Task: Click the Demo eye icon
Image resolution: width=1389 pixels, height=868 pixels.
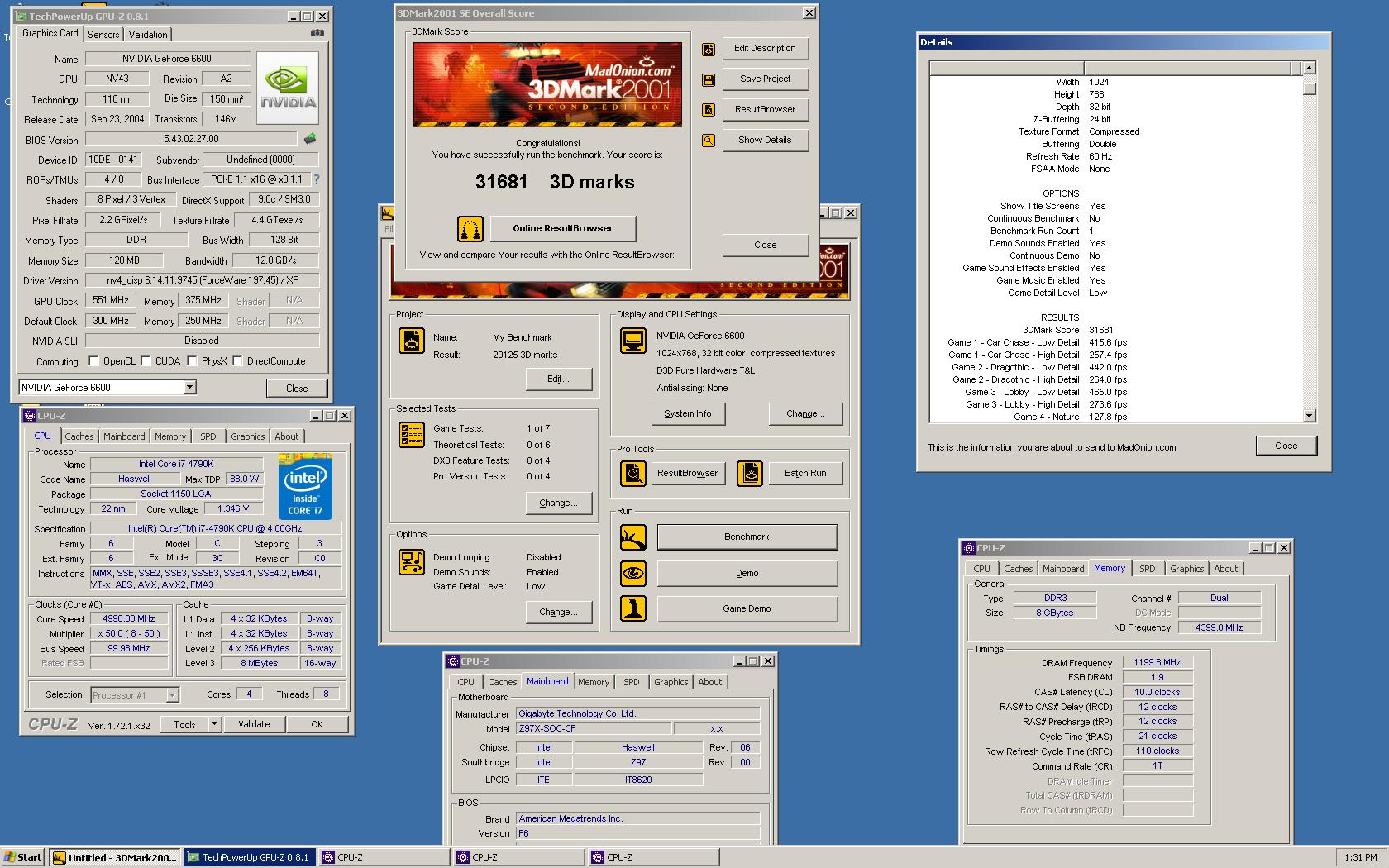Action: tap(633, 573)
